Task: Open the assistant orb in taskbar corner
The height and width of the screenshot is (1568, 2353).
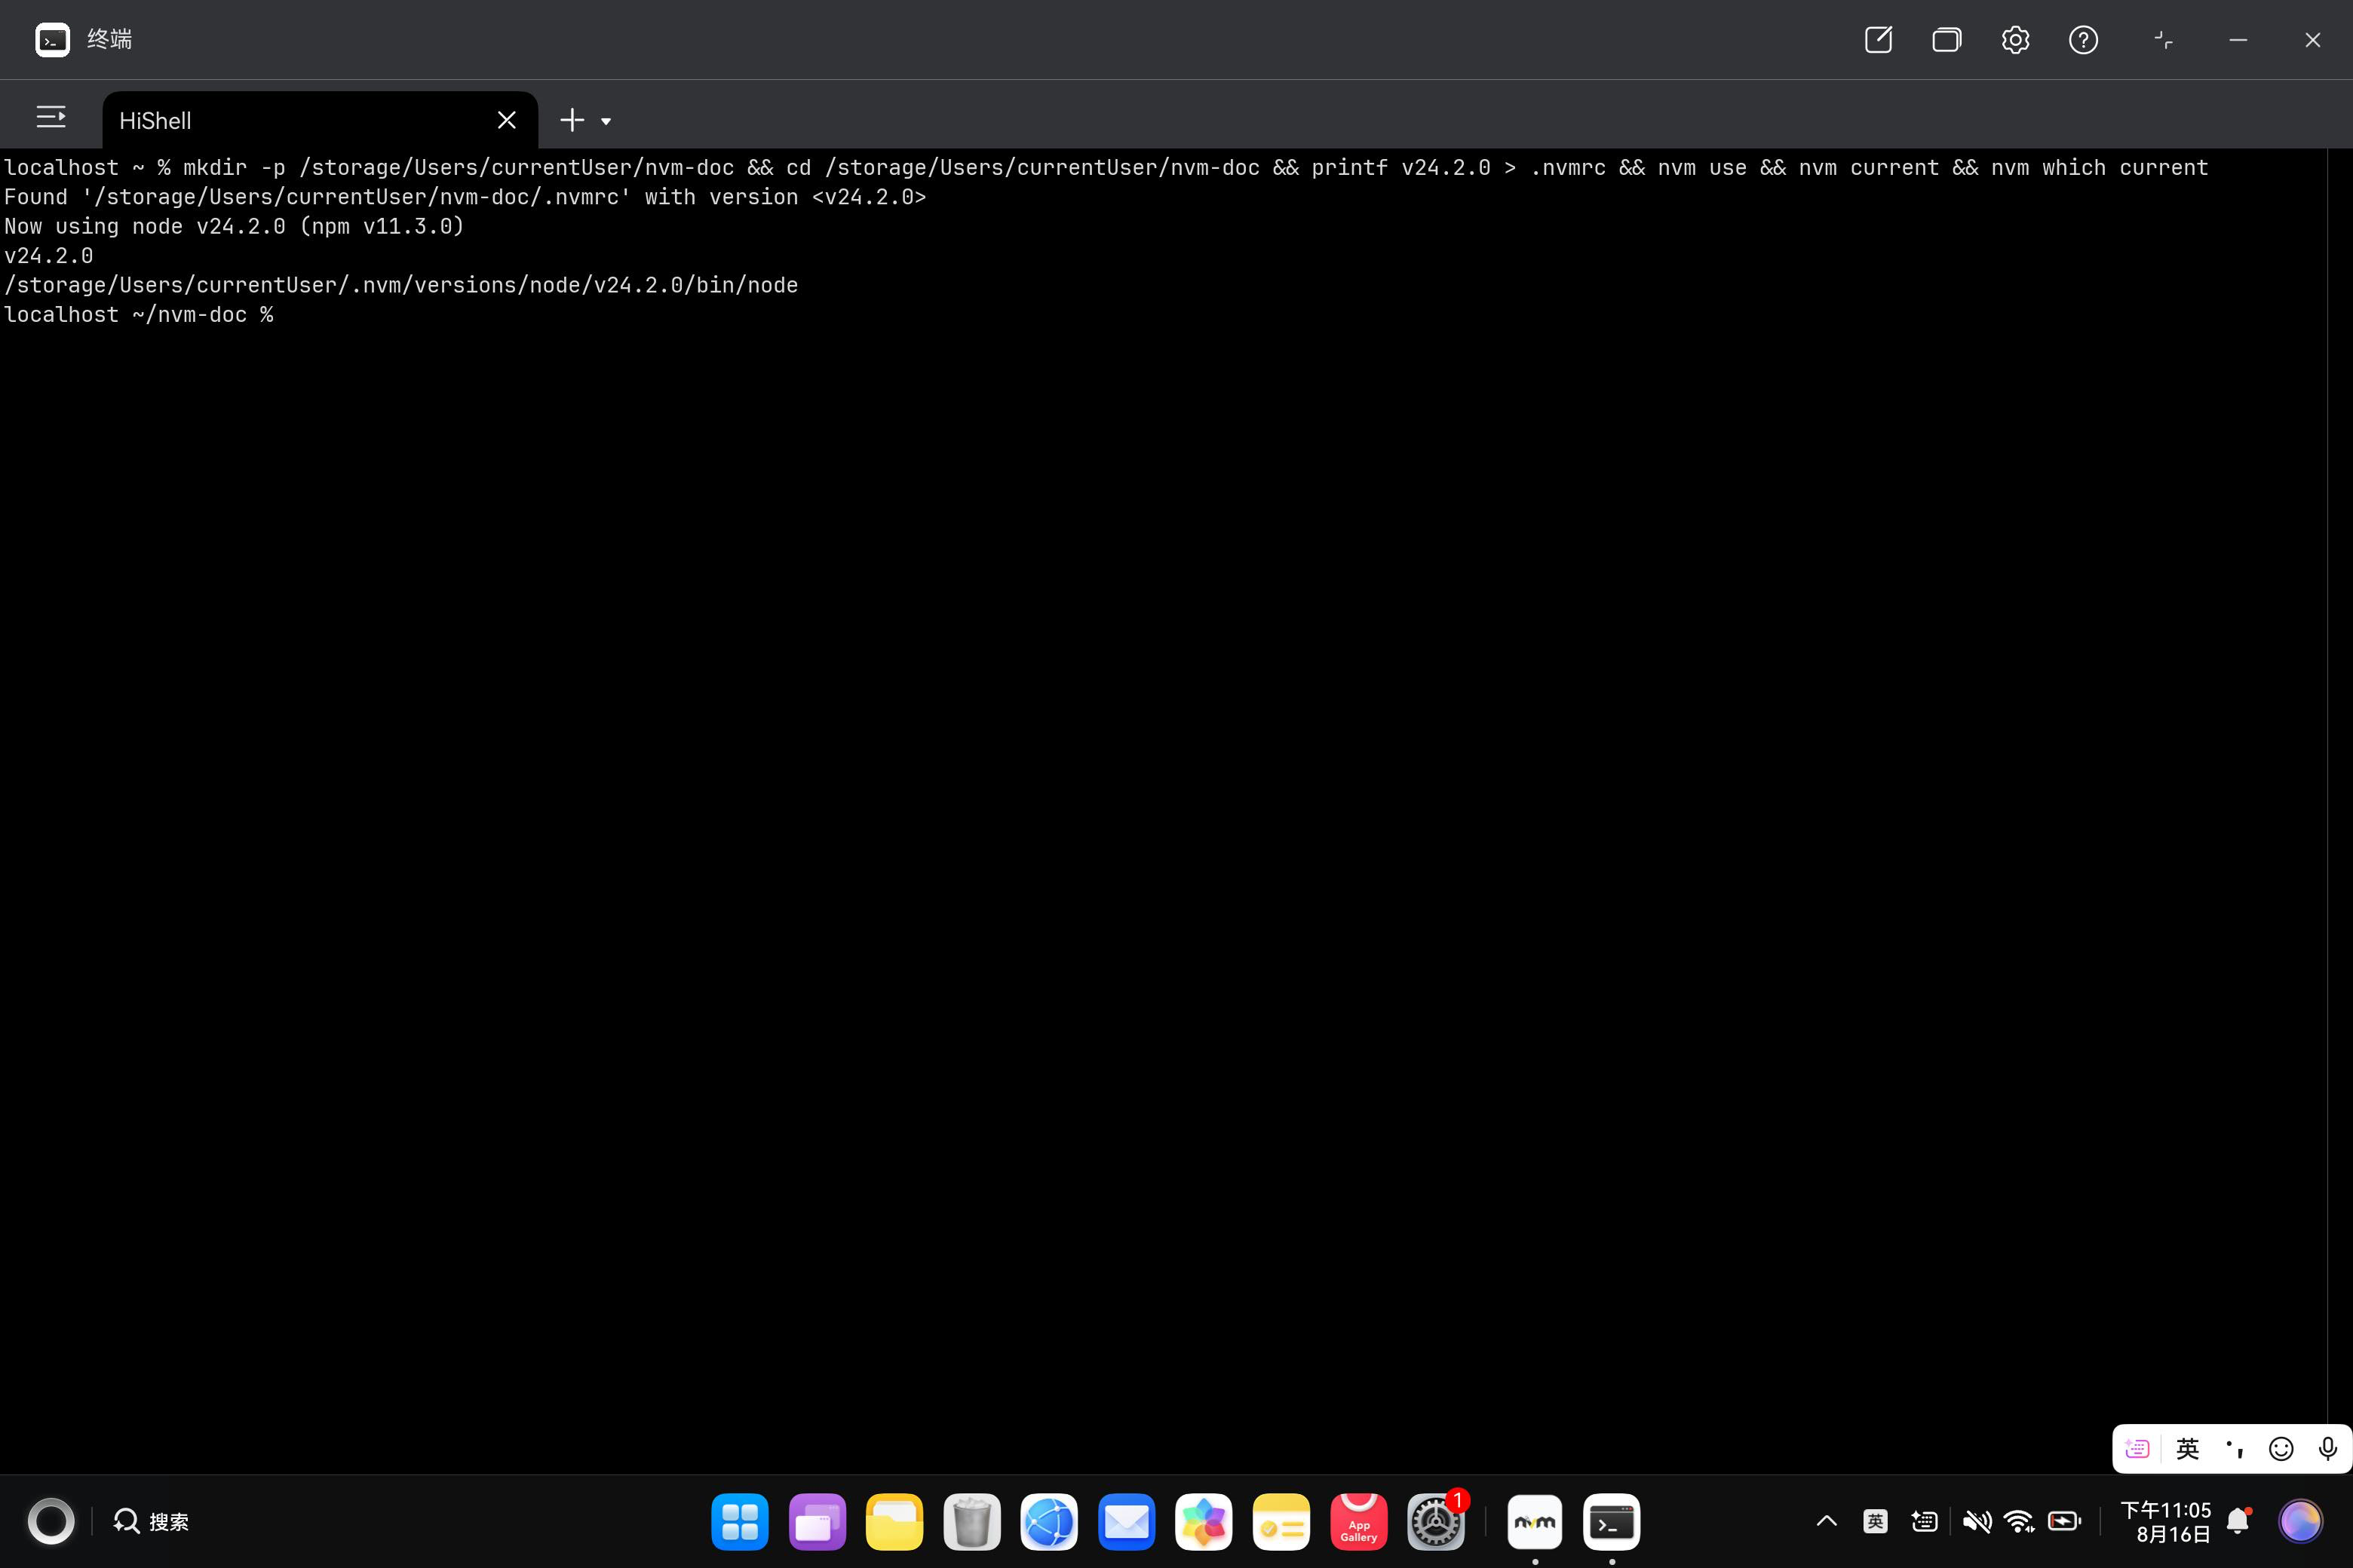Action: tap(2300, 1522)
